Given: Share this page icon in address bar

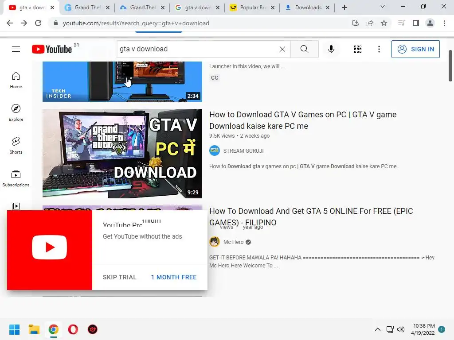Looking at the screenshot, I should (370, 23).
